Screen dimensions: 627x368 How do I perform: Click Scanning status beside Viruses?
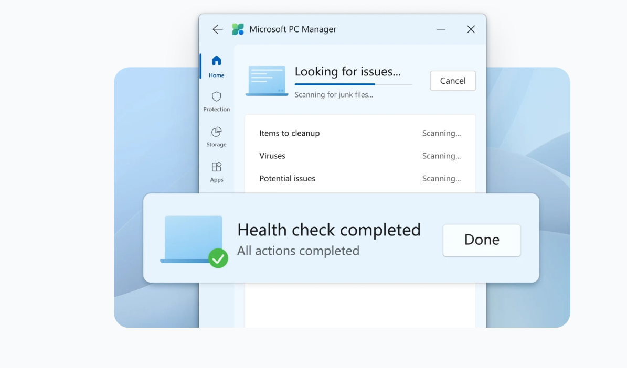pos(441,156)
